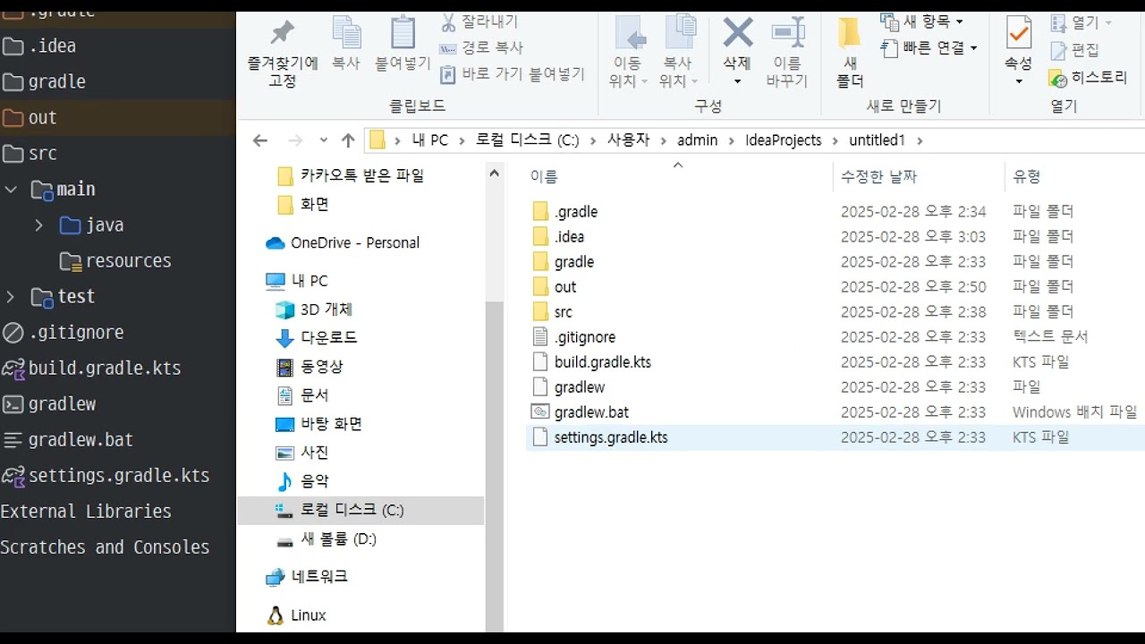
Task: Click the Properties (속성) icon
Action: (x=1018, y=34)
